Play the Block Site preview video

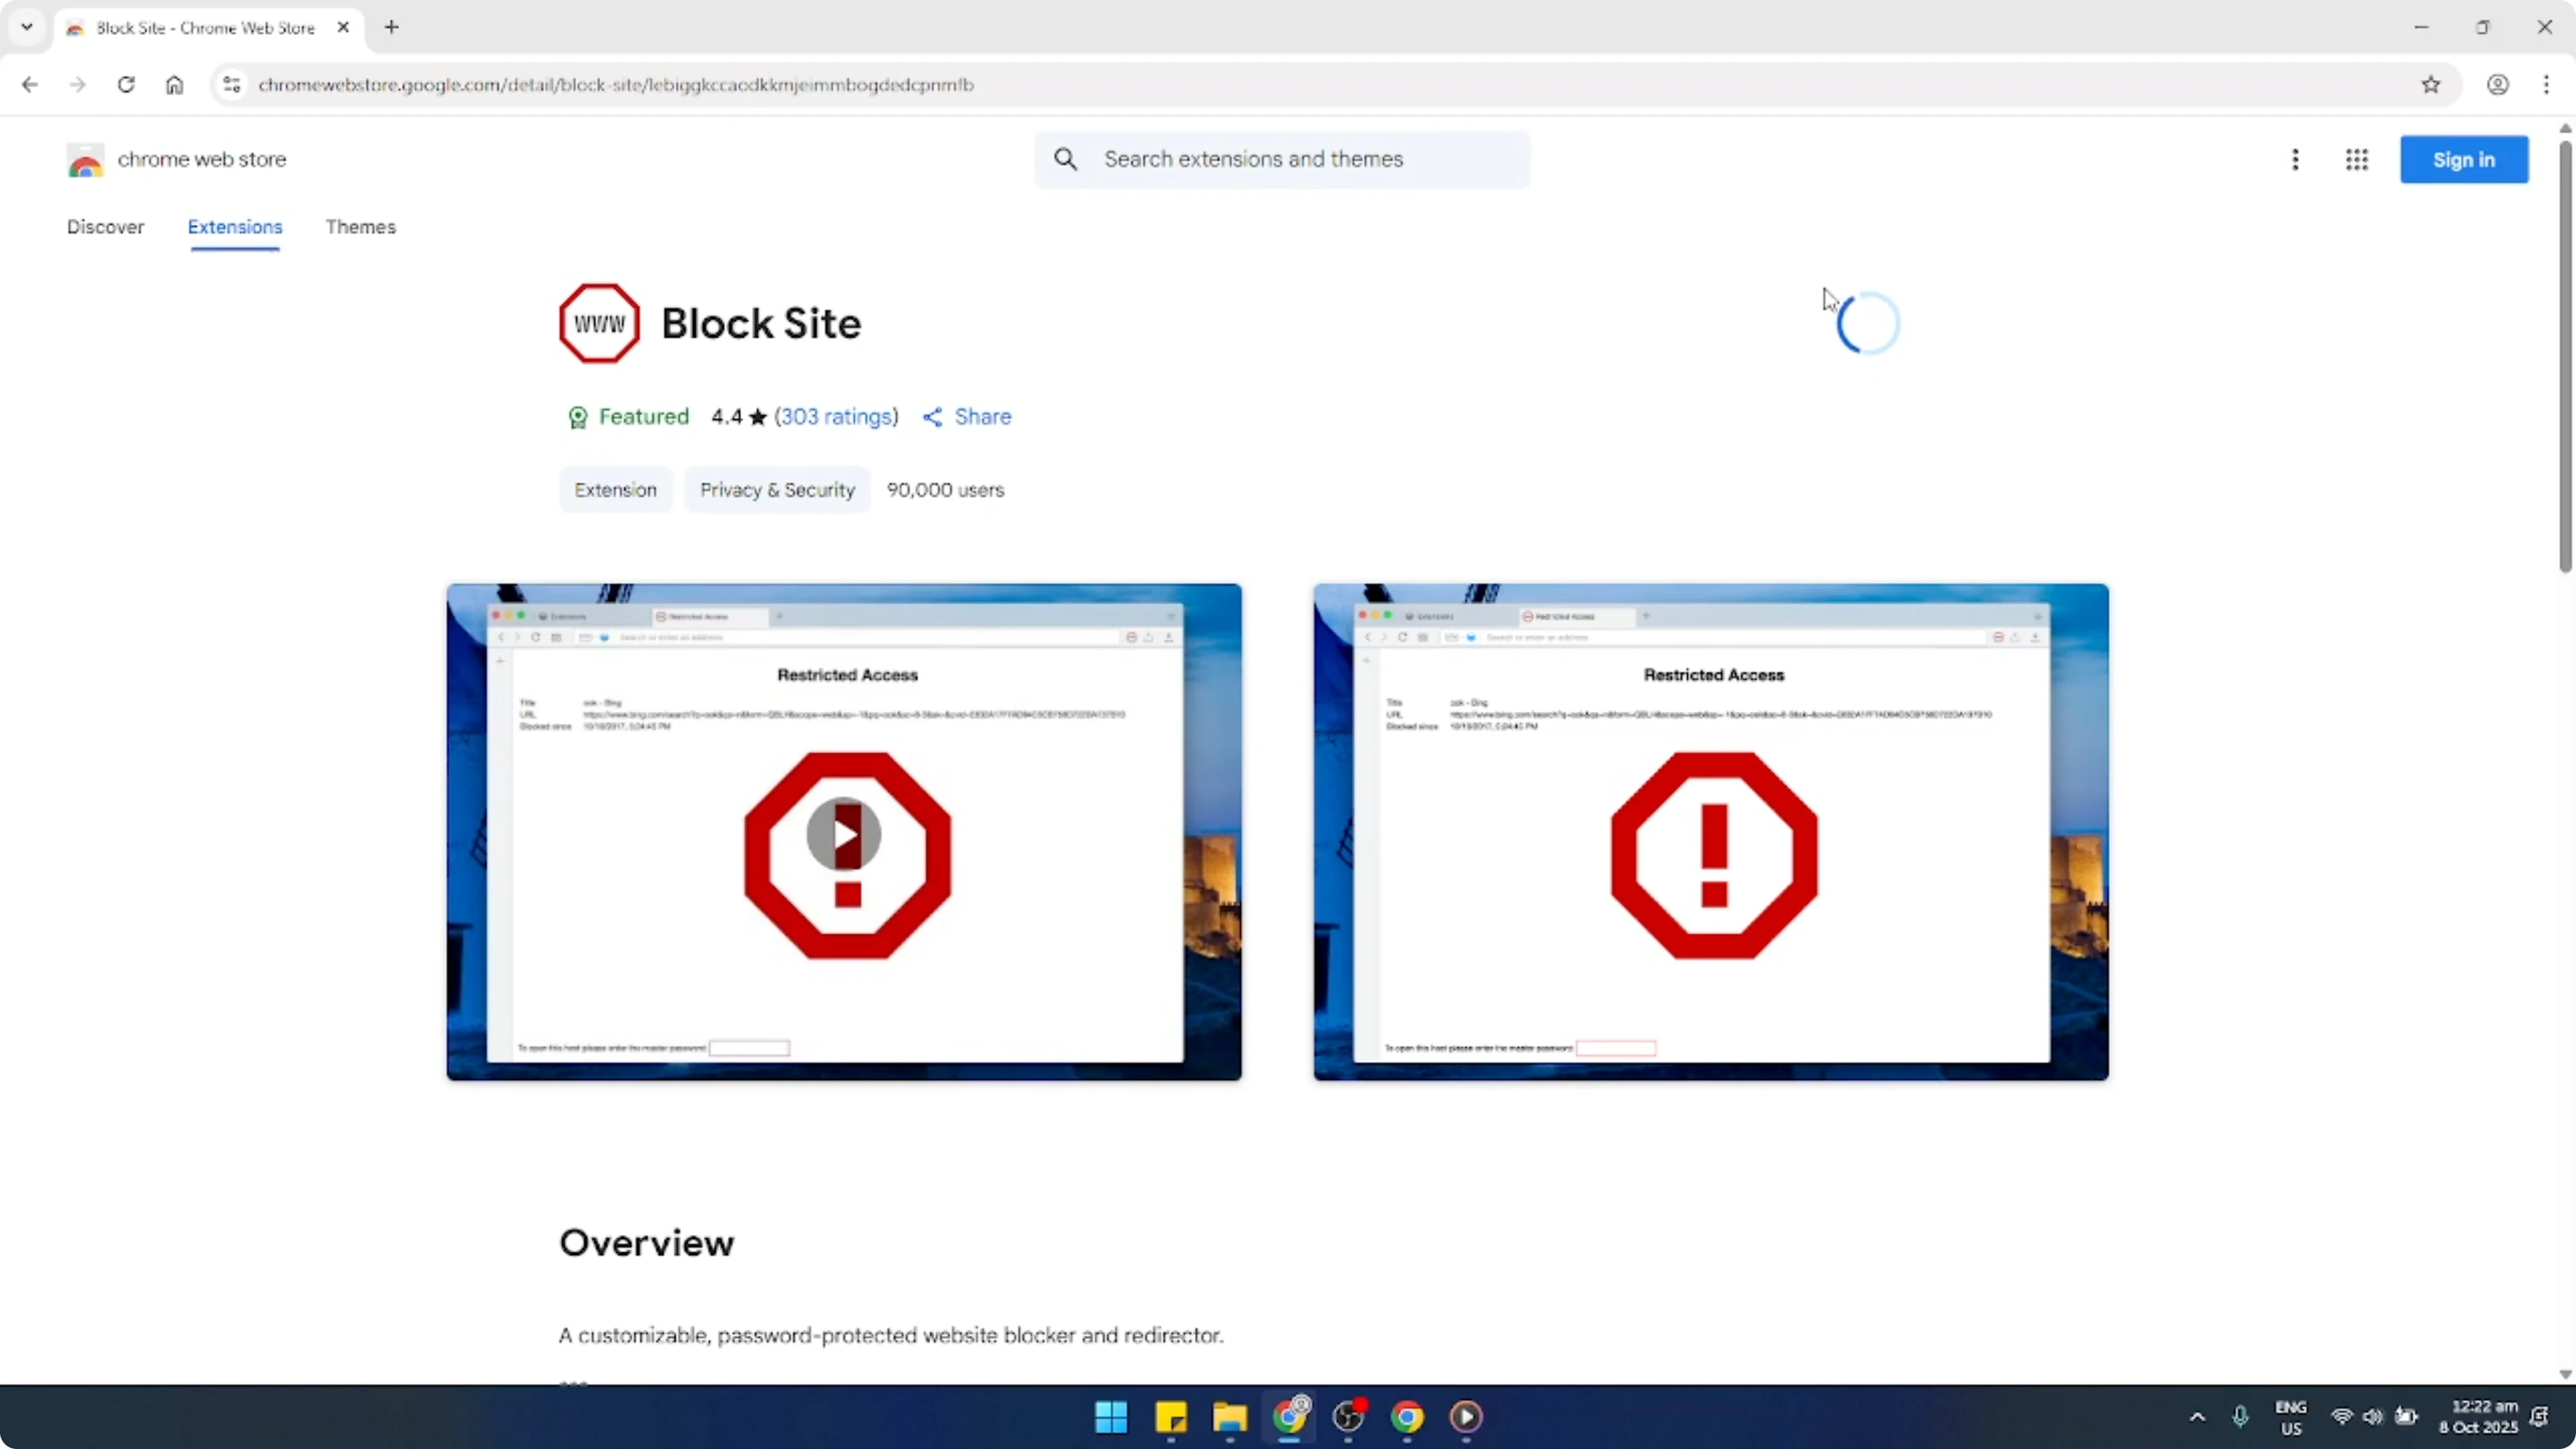tap(844, 833)
